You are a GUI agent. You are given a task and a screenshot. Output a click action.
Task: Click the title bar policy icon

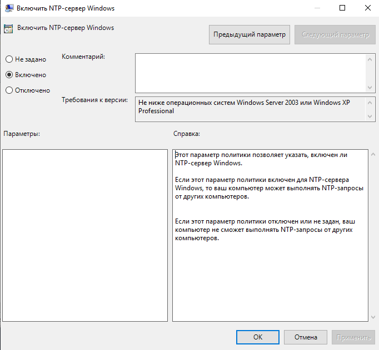click(8, 8)
